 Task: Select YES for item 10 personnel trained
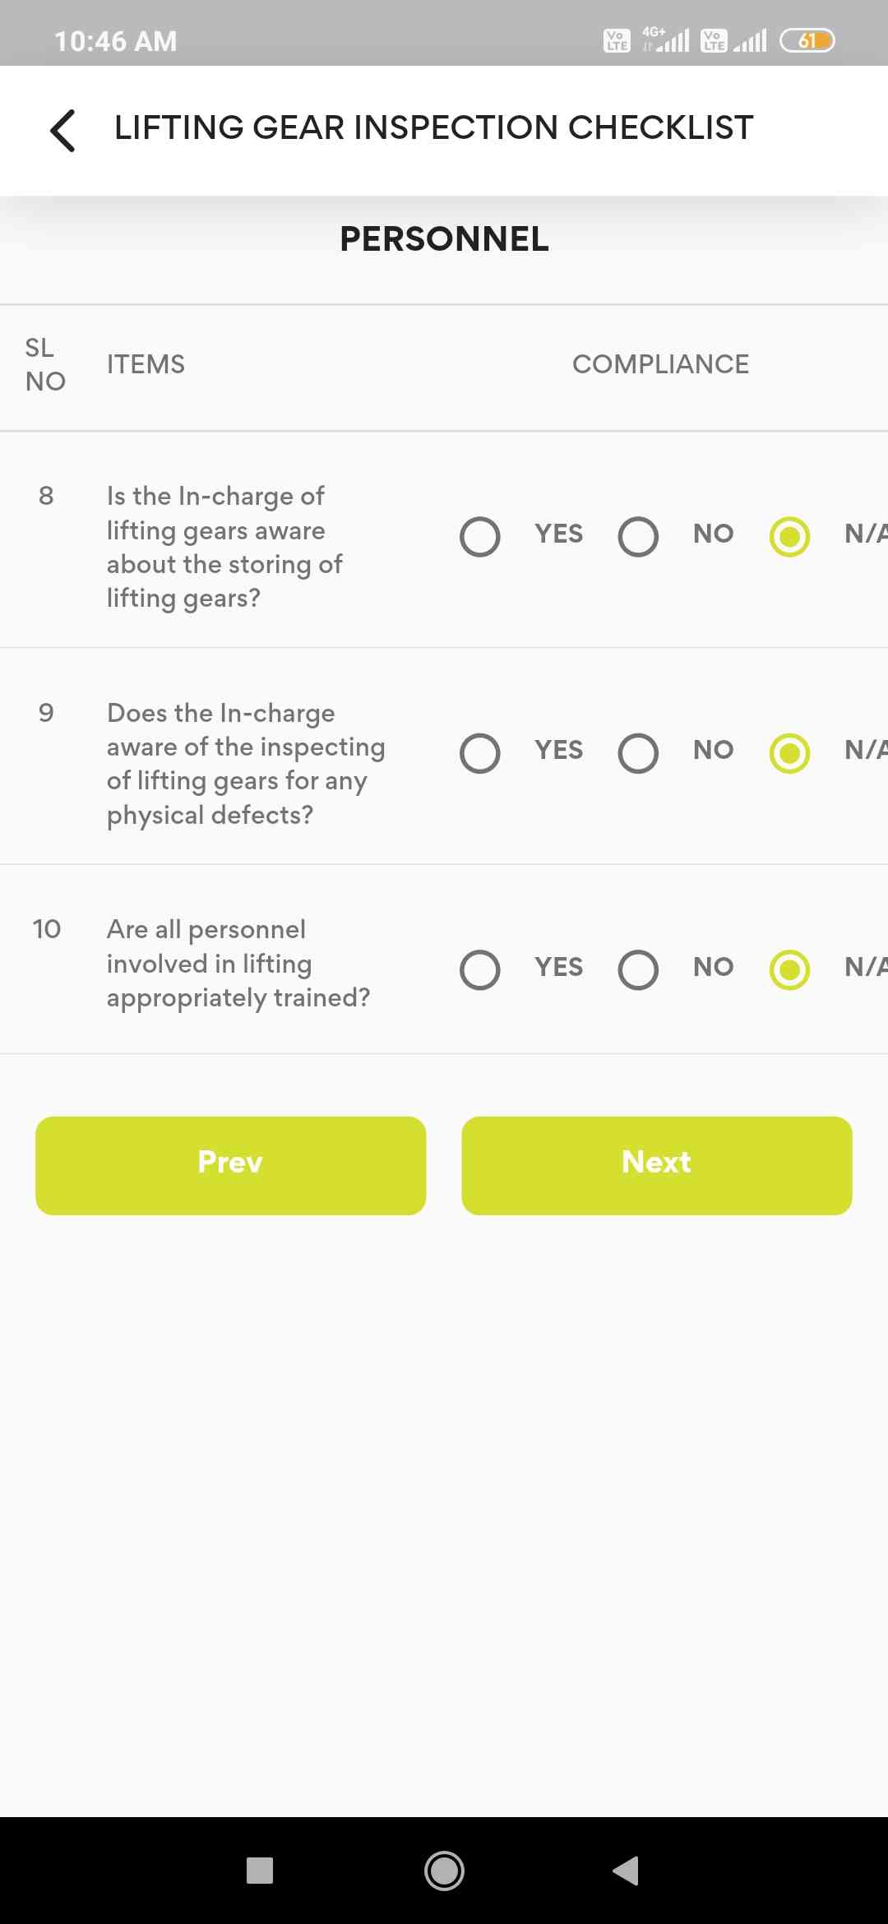pos(480,970)
